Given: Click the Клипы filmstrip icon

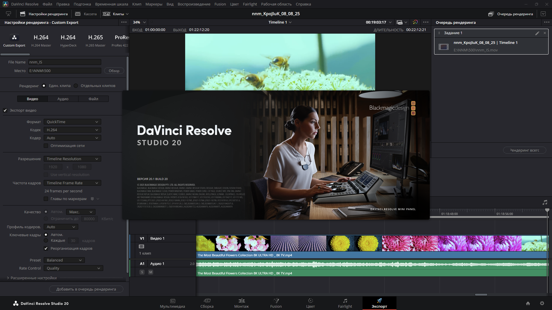Looking at the screenshot, I should pyautogui.click(x=106, y=14).
